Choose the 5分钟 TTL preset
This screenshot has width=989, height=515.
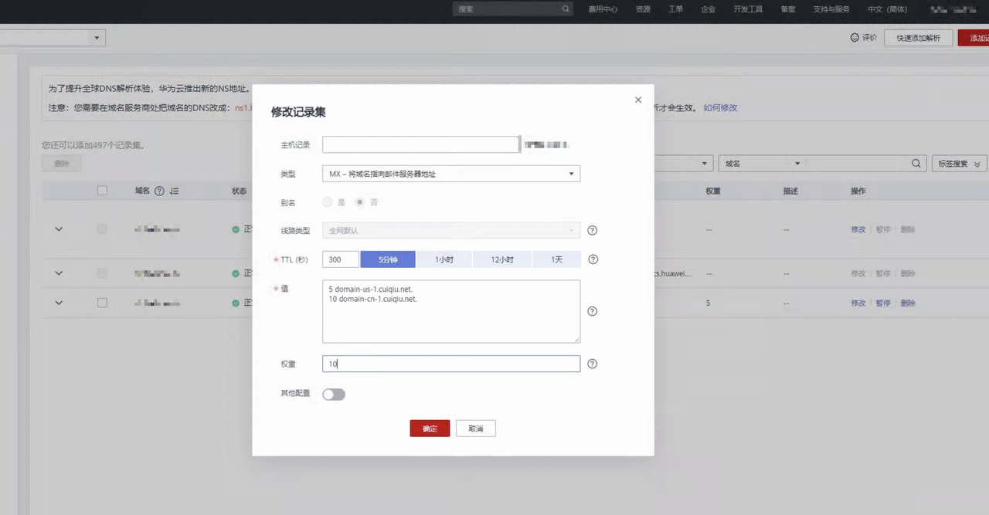388,259
